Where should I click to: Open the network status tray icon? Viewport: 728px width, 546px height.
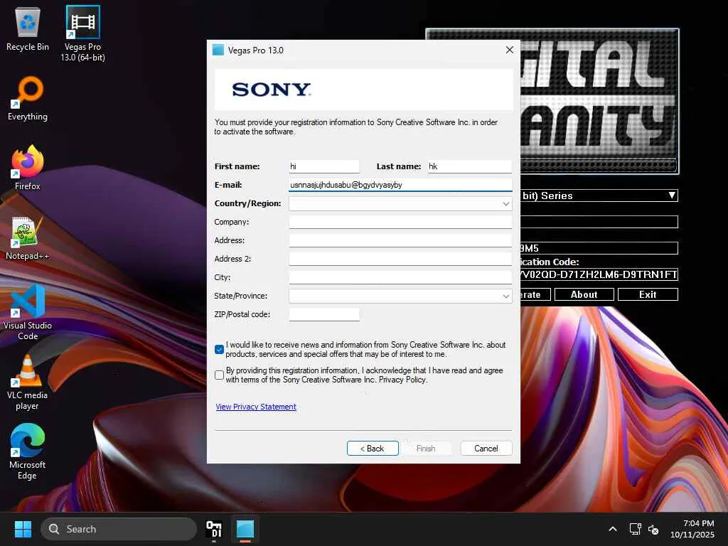coord(635,529)
